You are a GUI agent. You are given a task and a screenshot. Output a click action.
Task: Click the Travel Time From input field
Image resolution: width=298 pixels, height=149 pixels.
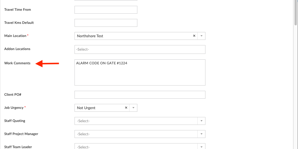[106, 10]
